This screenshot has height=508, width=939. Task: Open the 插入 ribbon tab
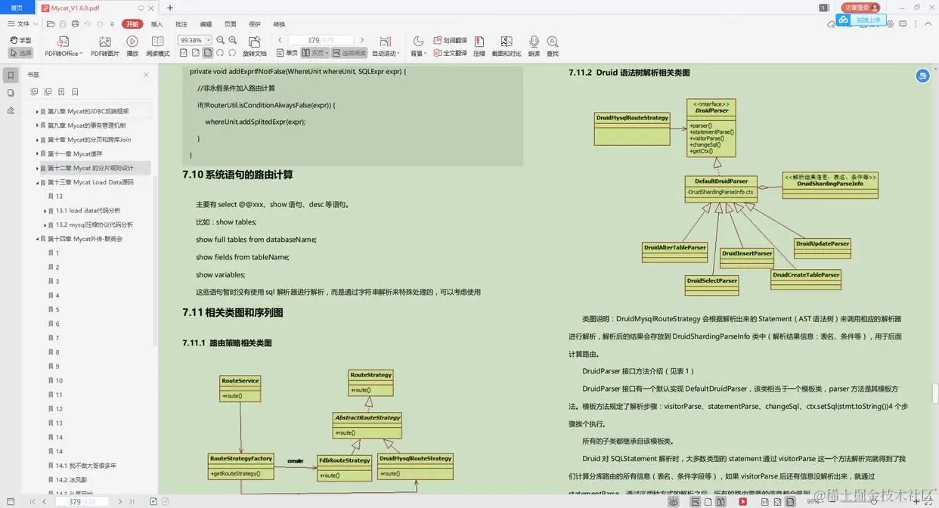(156, 24)
